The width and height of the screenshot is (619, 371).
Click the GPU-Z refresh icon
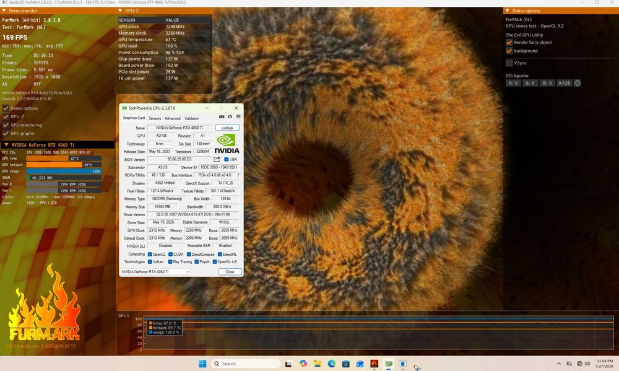(230, 116)
